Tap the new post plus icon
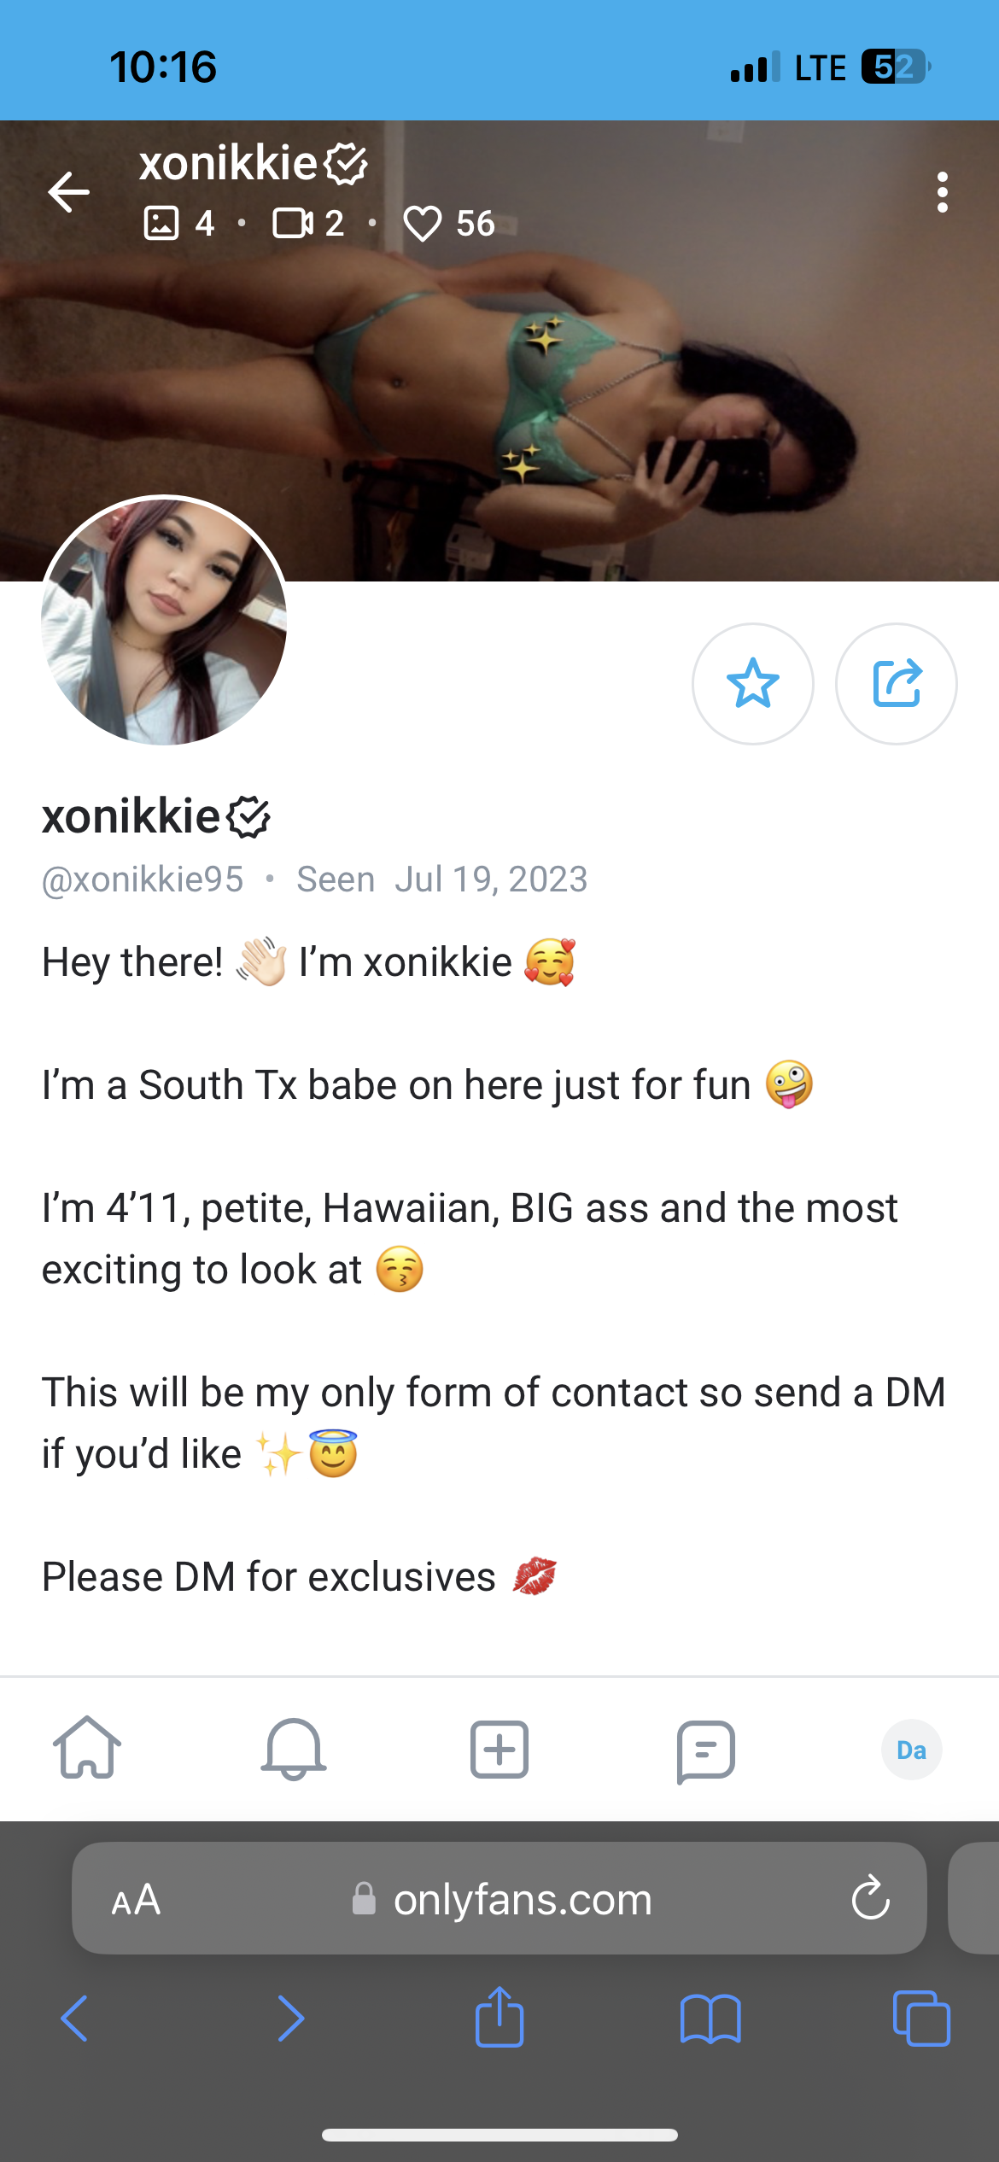 point(499,1749)
